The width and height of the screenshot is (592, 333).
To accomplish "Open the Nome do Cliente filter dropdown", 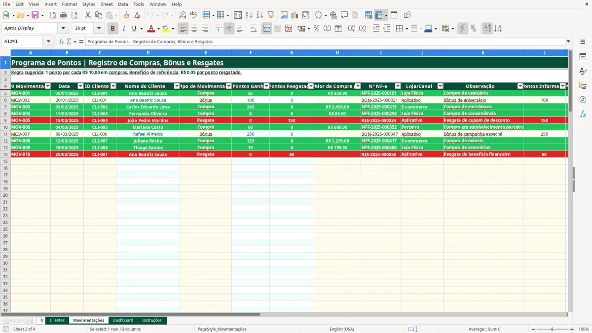I will point(177,86).
